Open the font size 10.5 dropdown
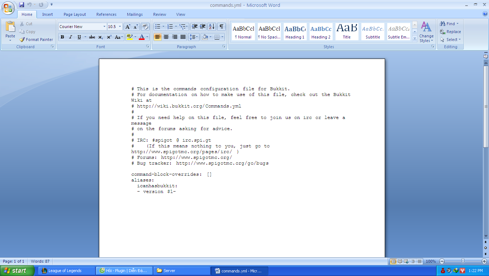 pos(120,27)
